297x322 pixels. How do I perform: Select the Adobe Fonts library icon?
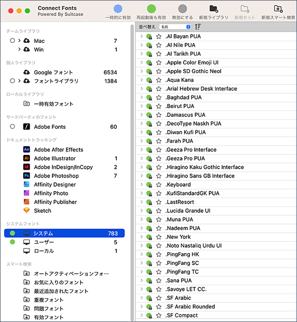tap(27, 127)
